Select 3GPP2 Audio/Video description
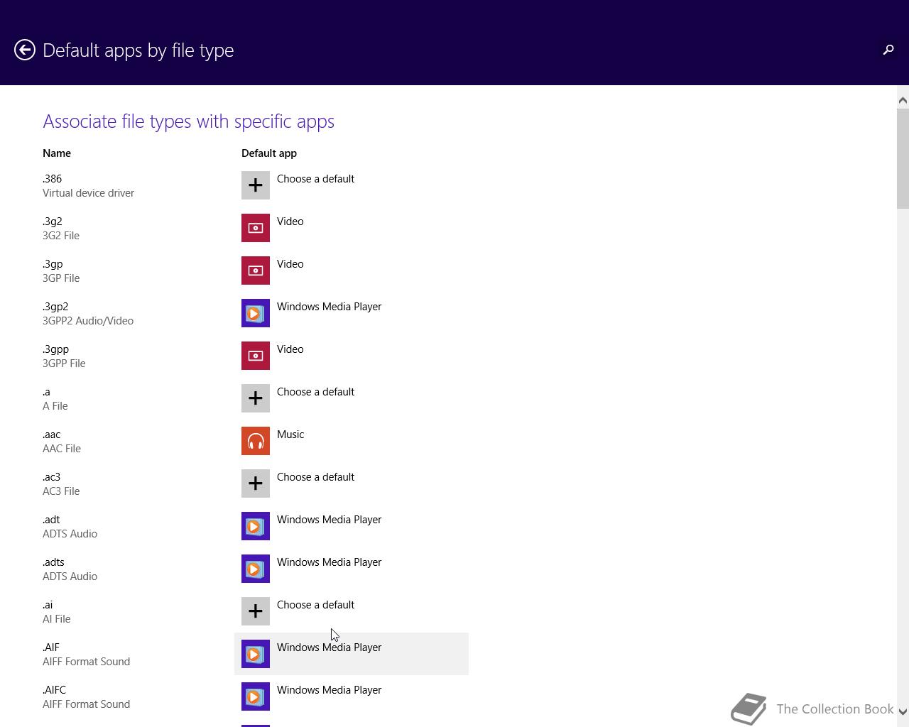This screenshot has height=727, width=909. coord(88,321)
